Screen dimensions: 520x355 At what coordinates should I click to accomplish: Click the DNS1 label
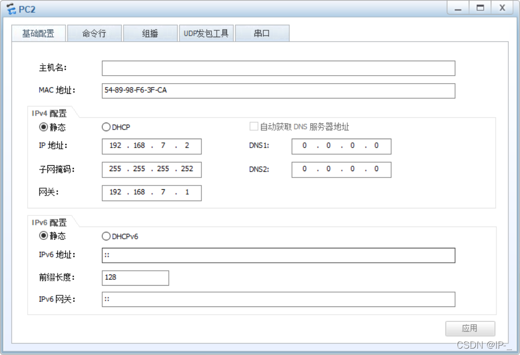259,146
